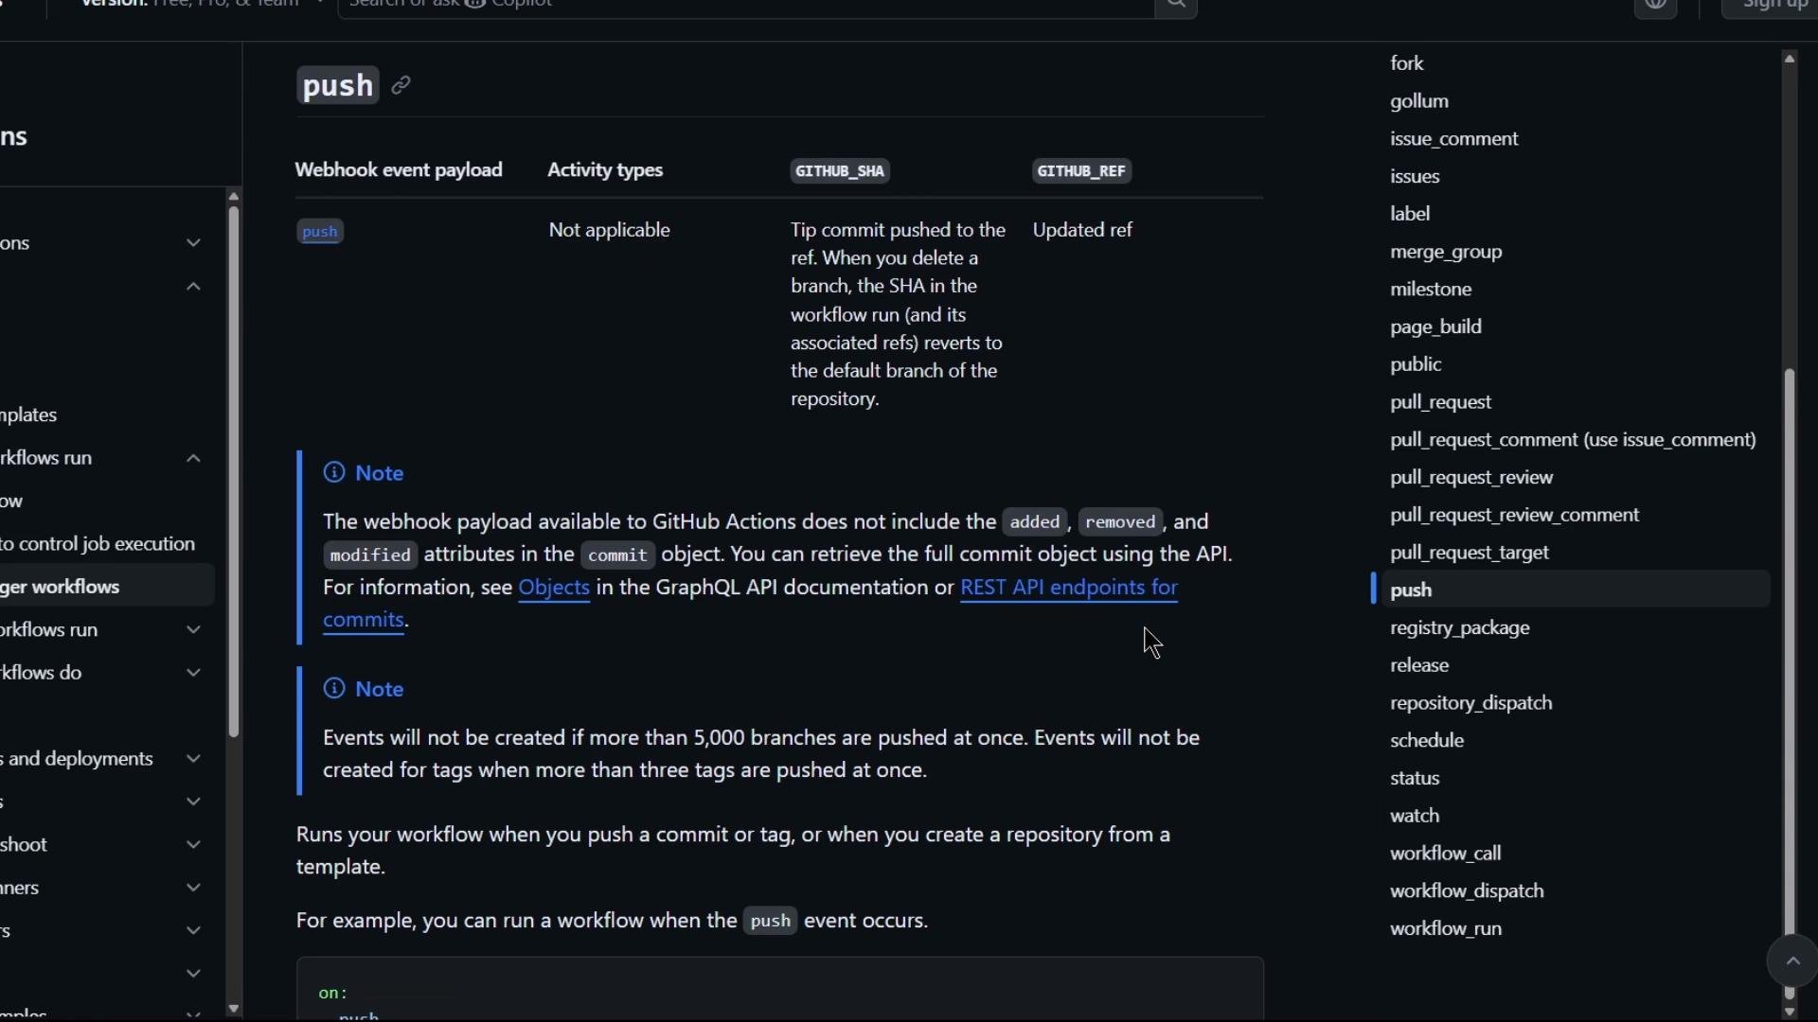Click the 'Updated ref' table cell
Viewport: 1818px width, 1022px height.
1082,231
